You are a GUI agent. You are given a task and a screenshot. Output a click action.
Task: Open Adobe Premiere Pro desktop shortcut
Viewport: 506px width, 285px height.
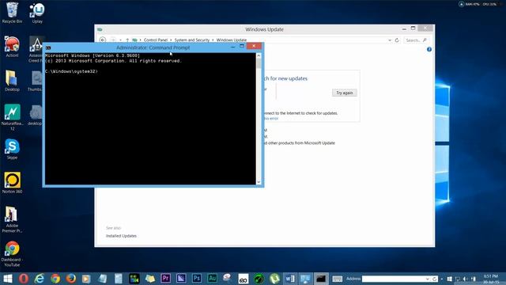(12, 220)
